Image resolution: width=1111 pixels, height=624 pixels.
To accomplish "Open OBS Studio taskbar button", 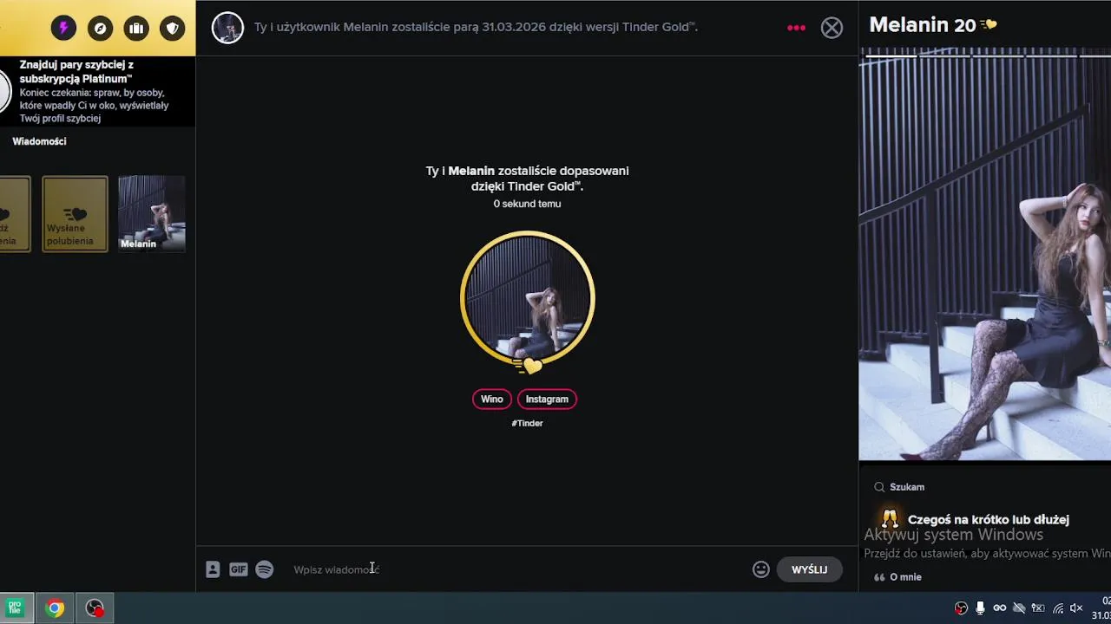I will click(x=95, y=608).
